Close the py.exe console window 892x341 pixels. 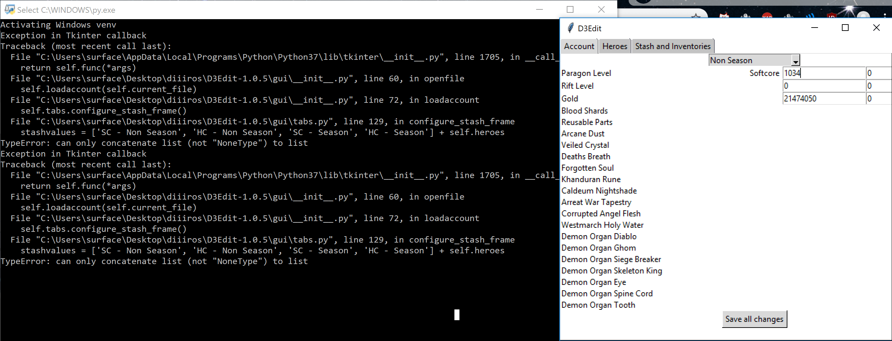(x=601, y=10)
